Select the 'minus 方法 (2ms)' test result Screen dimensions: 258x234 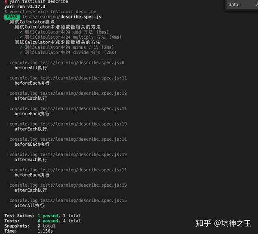[93, 47]
